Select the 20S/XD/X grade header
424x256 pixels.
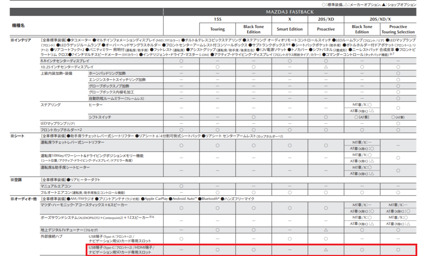pyautogui.click(x=380, y=19)
